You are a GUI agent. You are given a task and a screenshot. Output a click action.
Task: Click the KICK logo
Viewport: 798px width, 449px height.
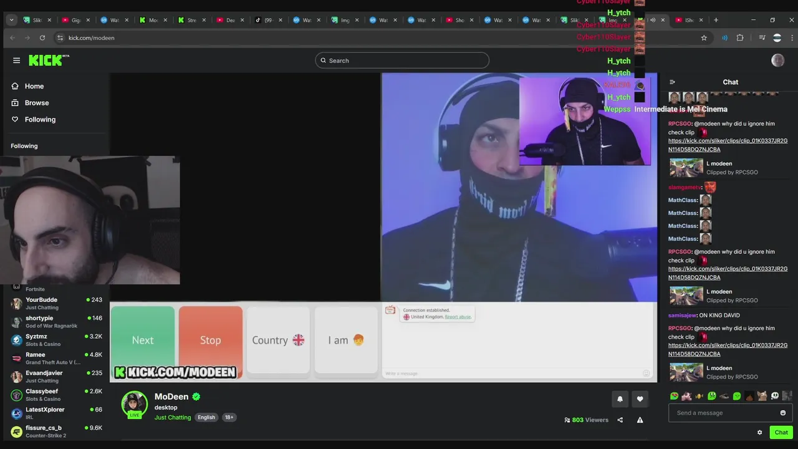[49, 60]
